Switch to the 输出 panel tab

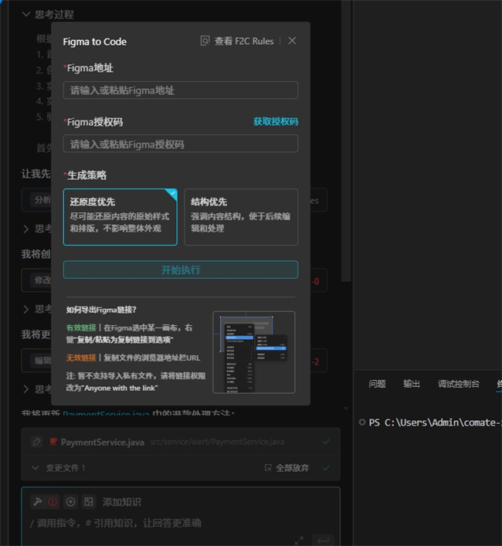click(412, 384)
